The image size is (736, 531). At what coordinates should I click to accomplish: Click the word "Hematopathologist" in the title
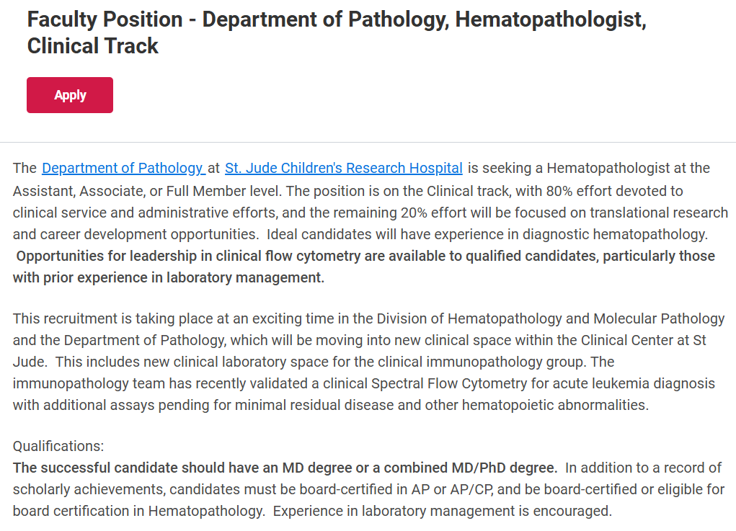click(x=551, y=19)
